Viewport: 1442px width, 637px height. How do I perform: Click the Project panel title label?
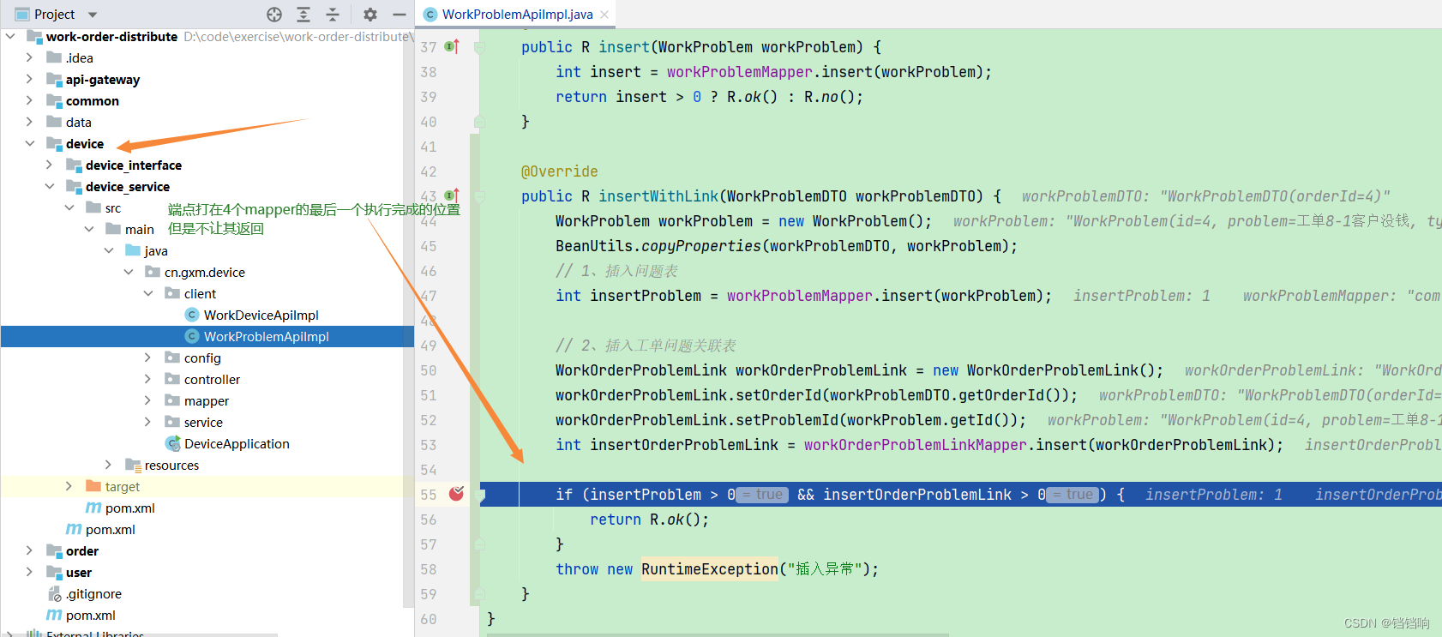(x=55, y=15)
